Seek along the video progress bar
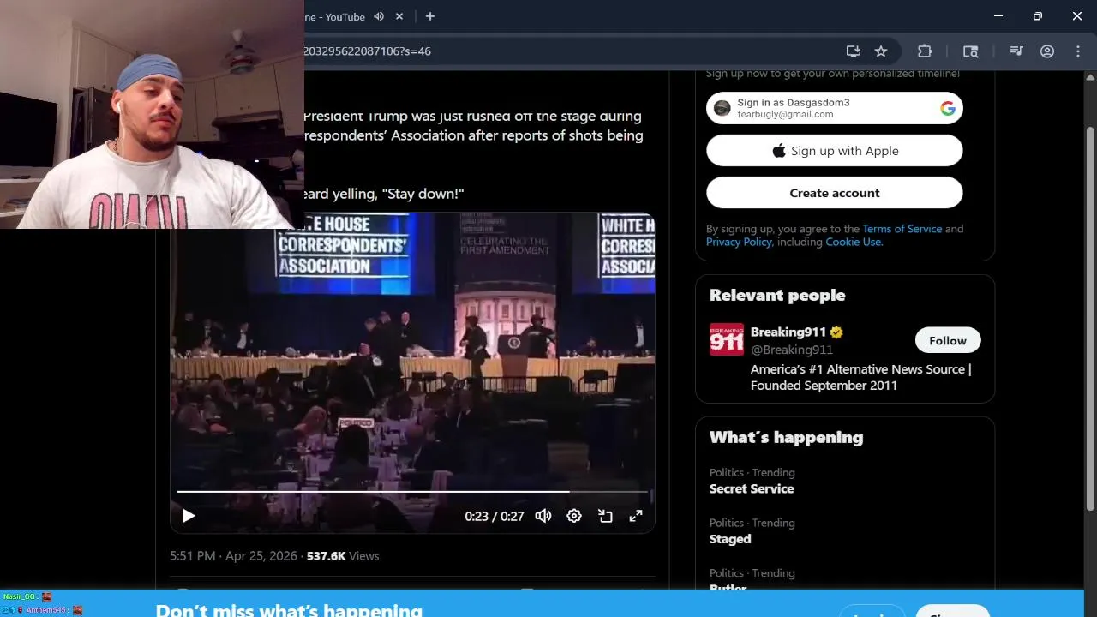Viewport: 1097px width, 617px height. point(412,492)
